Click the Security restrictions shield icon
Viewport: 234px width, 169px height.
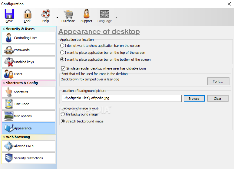(9, 158)
